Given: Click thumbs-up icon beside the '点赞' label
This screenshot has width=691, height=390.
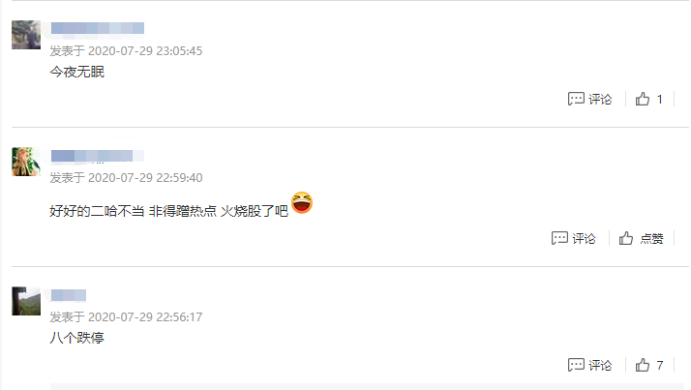Looking at the screenshot, I should (626, 238).
